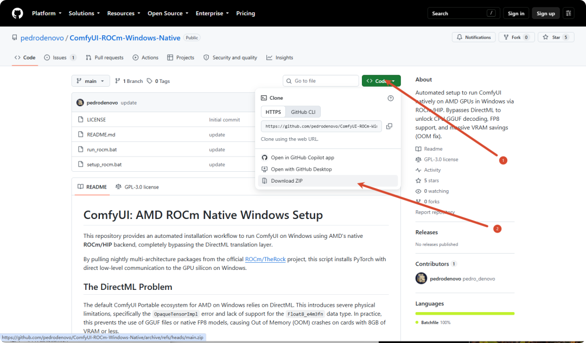
Task: Star the repository
Action: [556, 37]
